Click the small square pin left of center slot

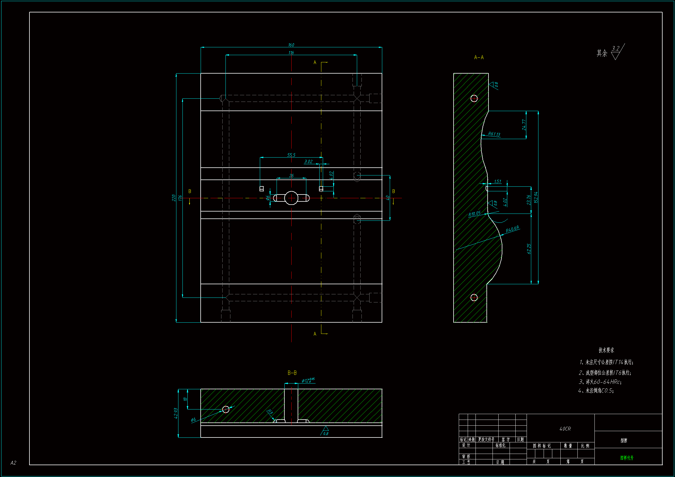coord(262,188)
